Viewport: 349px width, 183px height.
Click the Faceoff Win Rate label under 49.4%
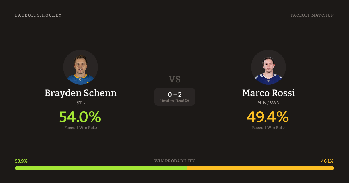click(x=268, y=128)
